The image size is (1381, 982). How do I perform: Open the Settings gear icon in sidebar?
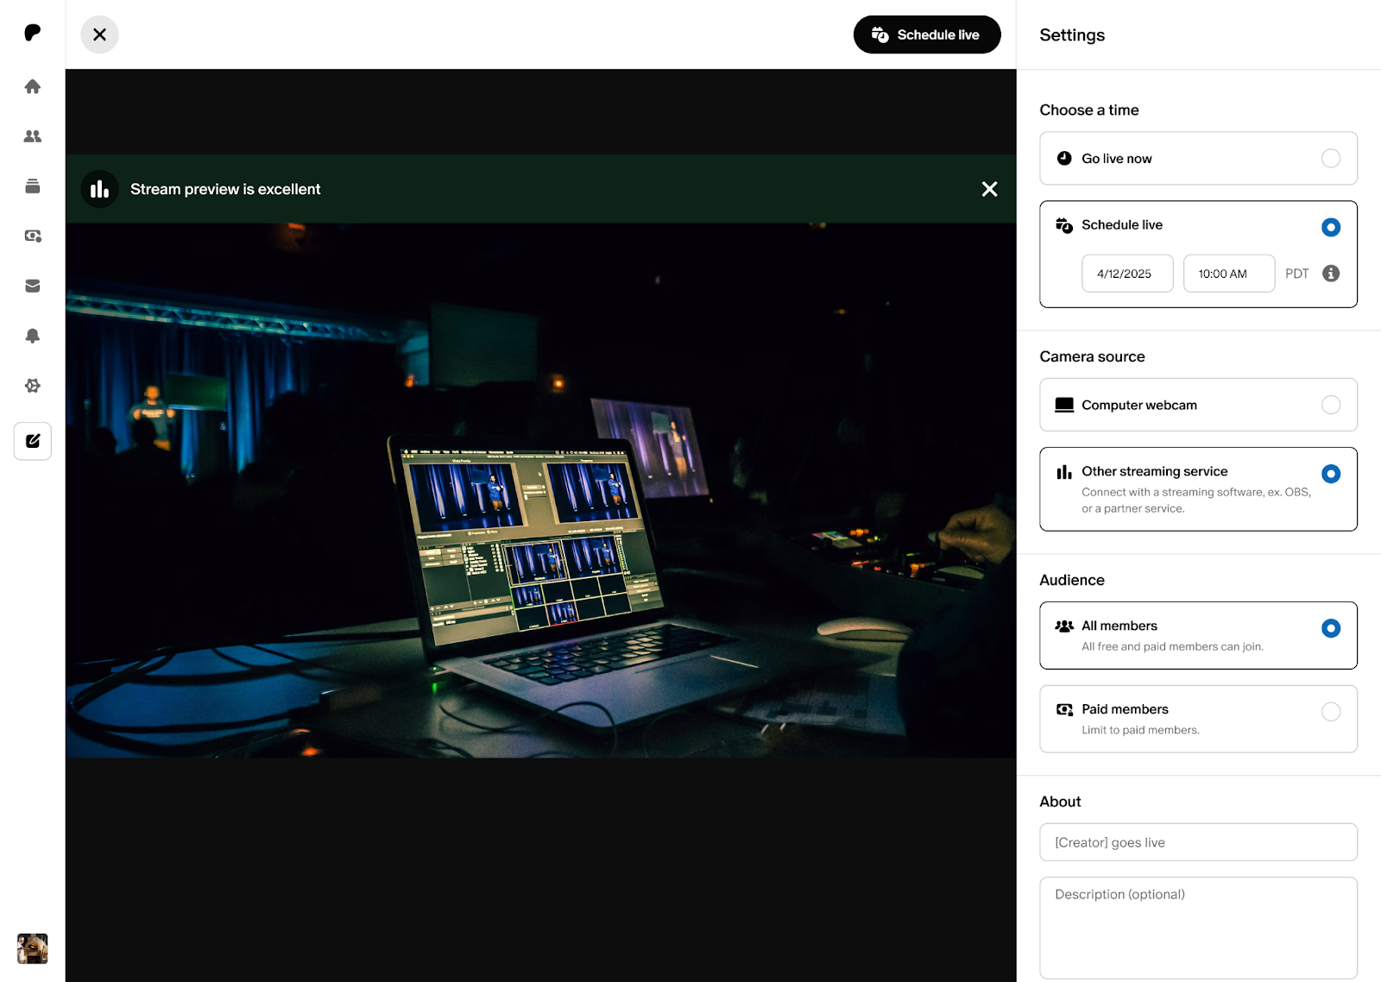(x=33, y=386)
